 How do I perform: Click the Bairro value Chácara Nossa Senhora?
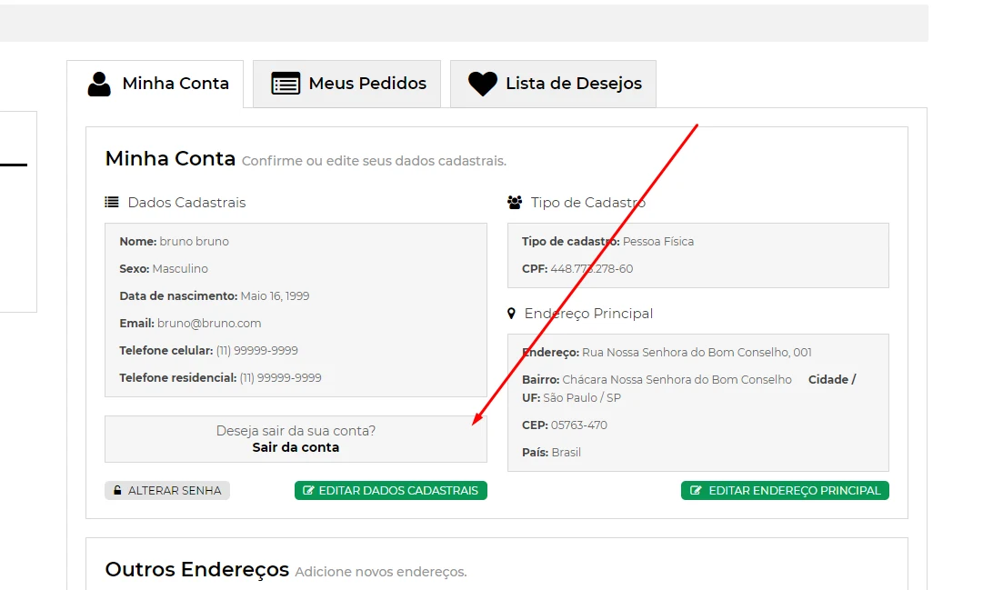677,380
